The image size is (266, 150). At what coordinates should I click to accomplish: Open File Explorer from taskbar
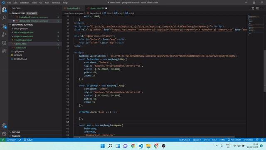pos(148,146)
